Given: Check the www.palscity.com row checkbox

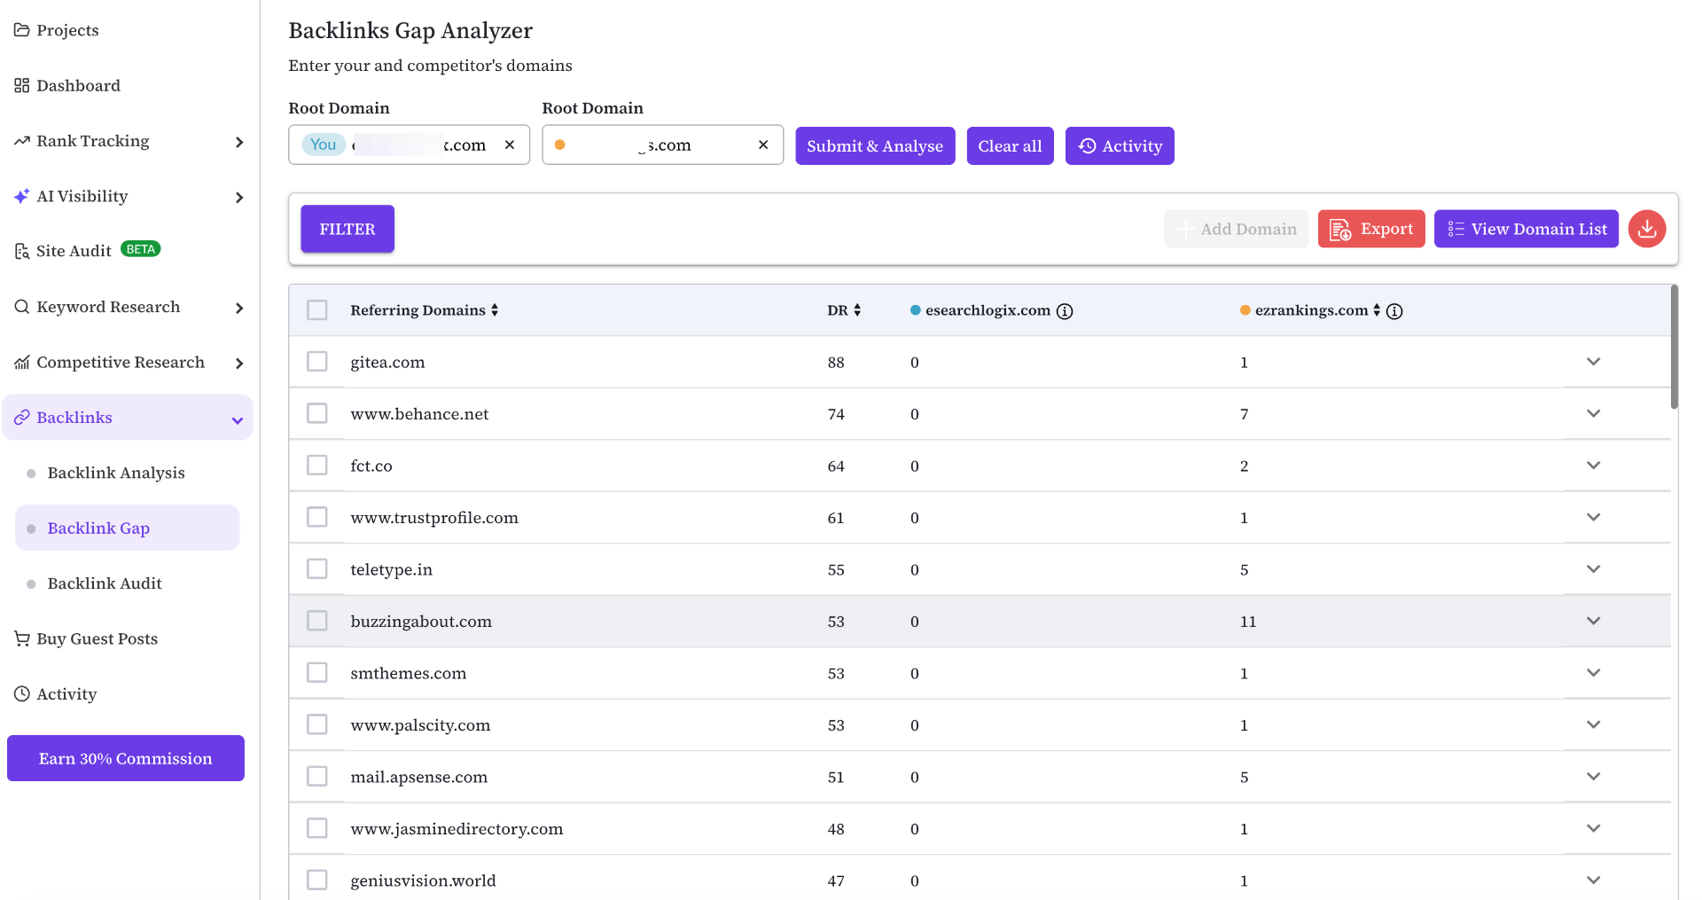Looking at the screenshot, I should [317, 724].
